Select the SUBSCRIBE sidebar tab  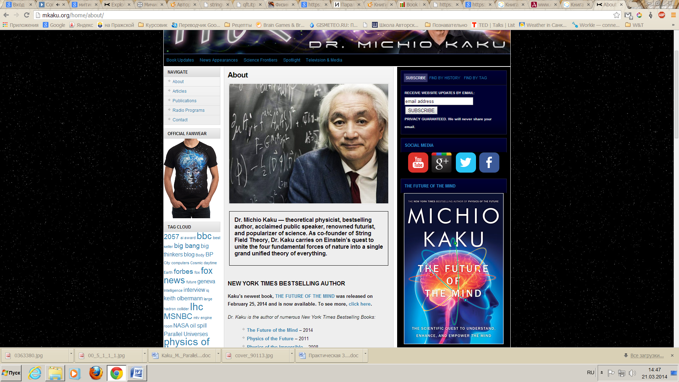click(x=416, y=78)
